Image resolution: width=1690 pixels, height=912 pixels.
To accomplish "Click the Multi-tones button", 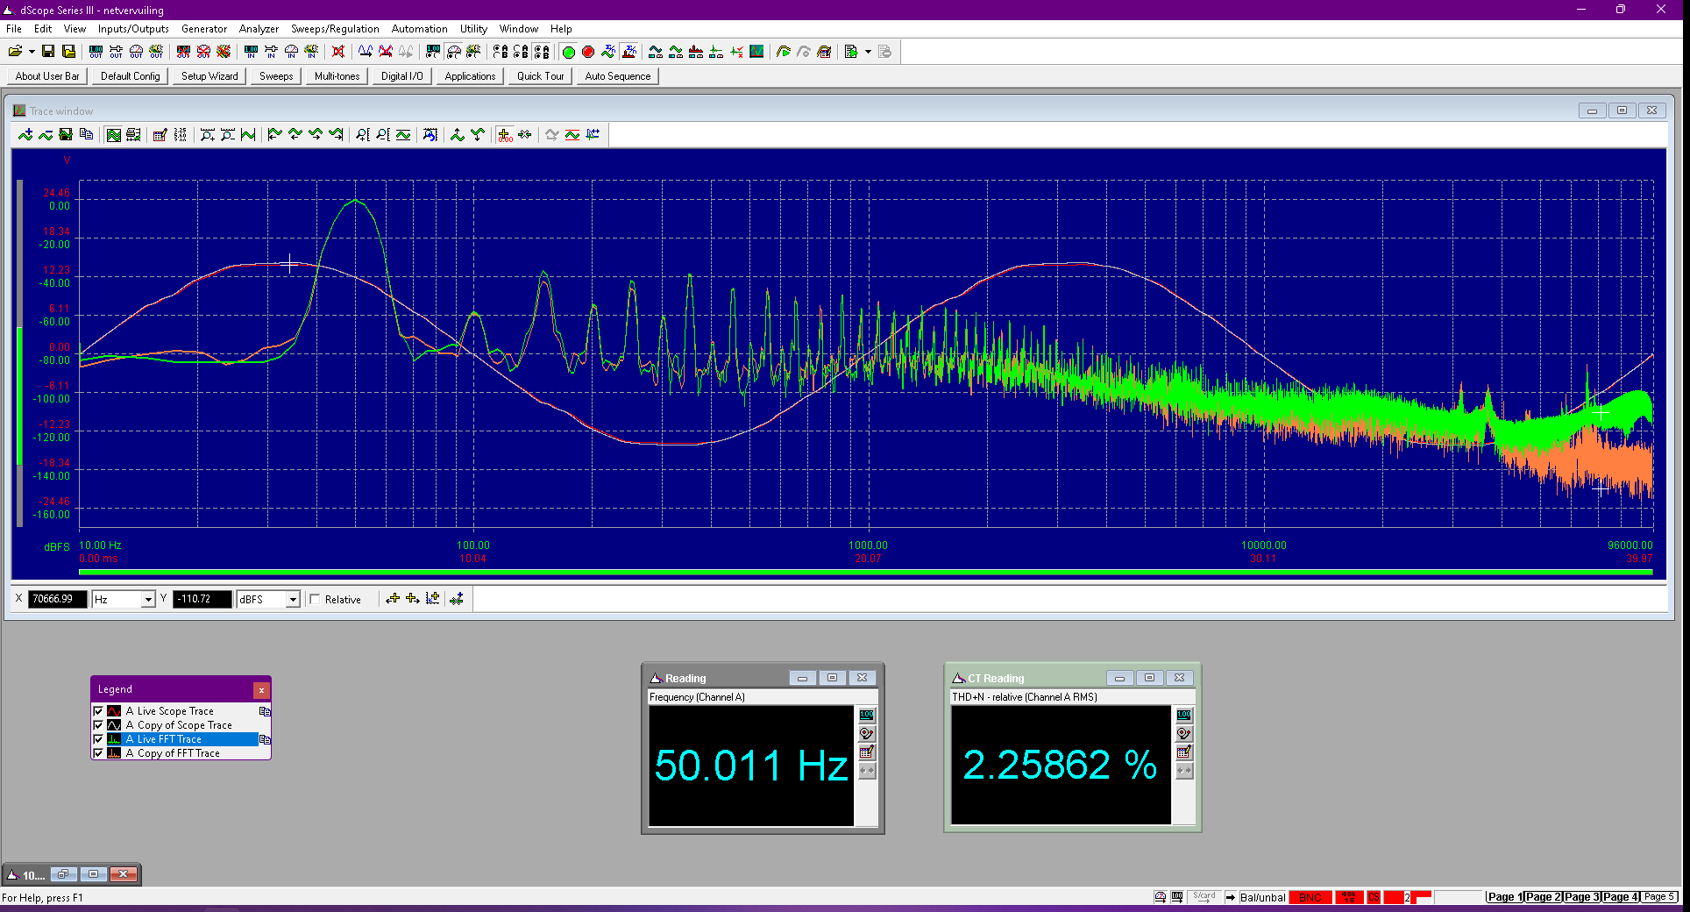I will tap(337, 76).
